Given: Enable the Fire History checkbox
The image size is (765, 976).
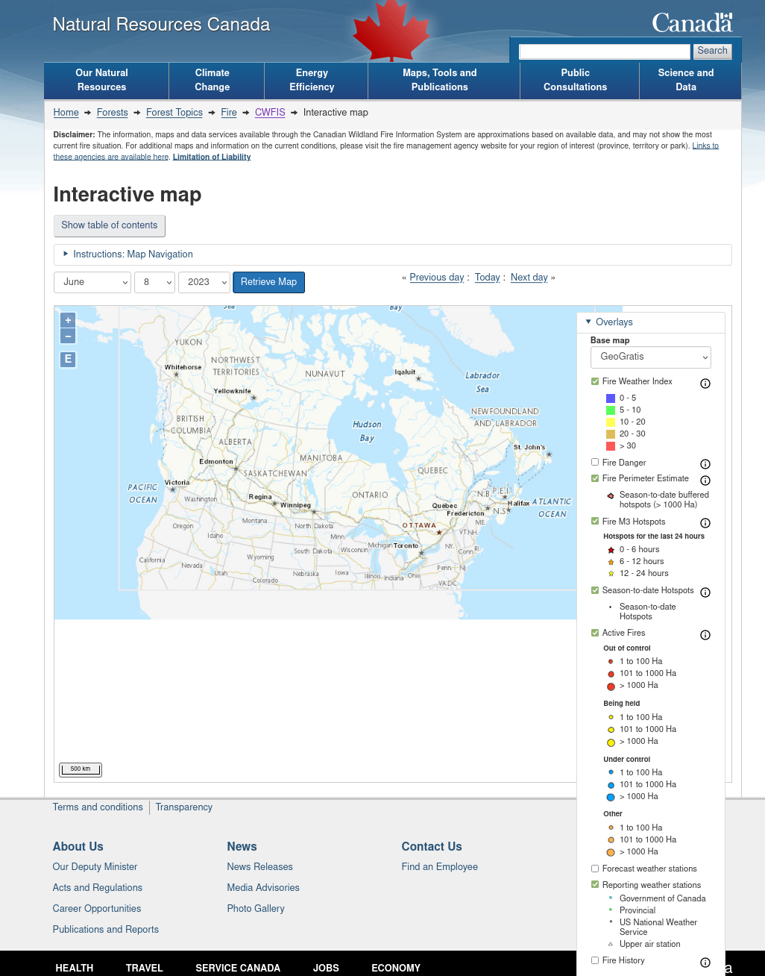Looking at the screenshot, I should coord(595,960).
